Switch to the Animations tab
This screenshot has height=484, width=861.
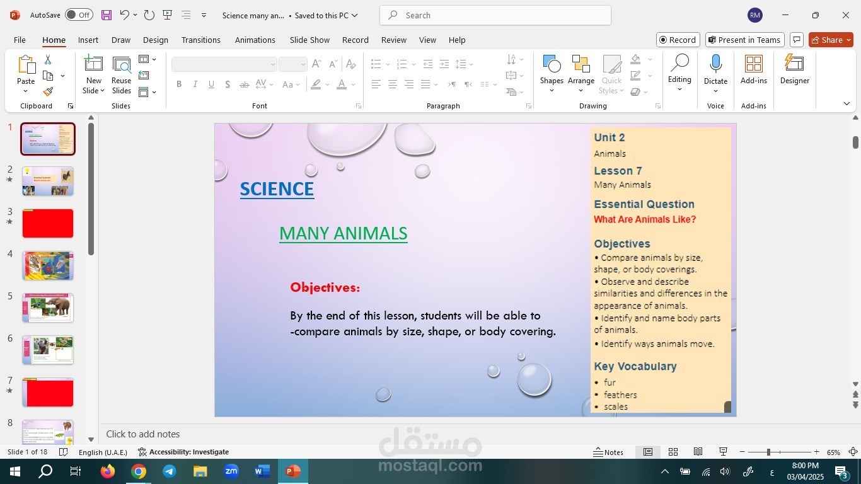coord(255,40)
